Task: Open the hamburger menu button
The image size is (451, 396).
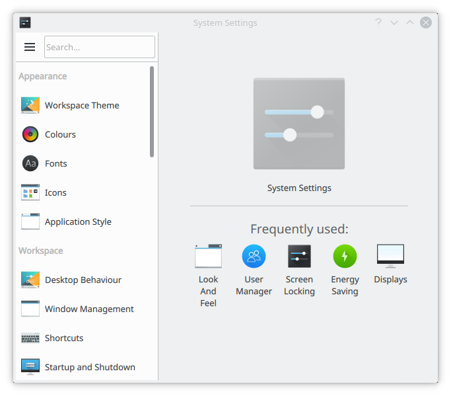Action: pos(30,47)
